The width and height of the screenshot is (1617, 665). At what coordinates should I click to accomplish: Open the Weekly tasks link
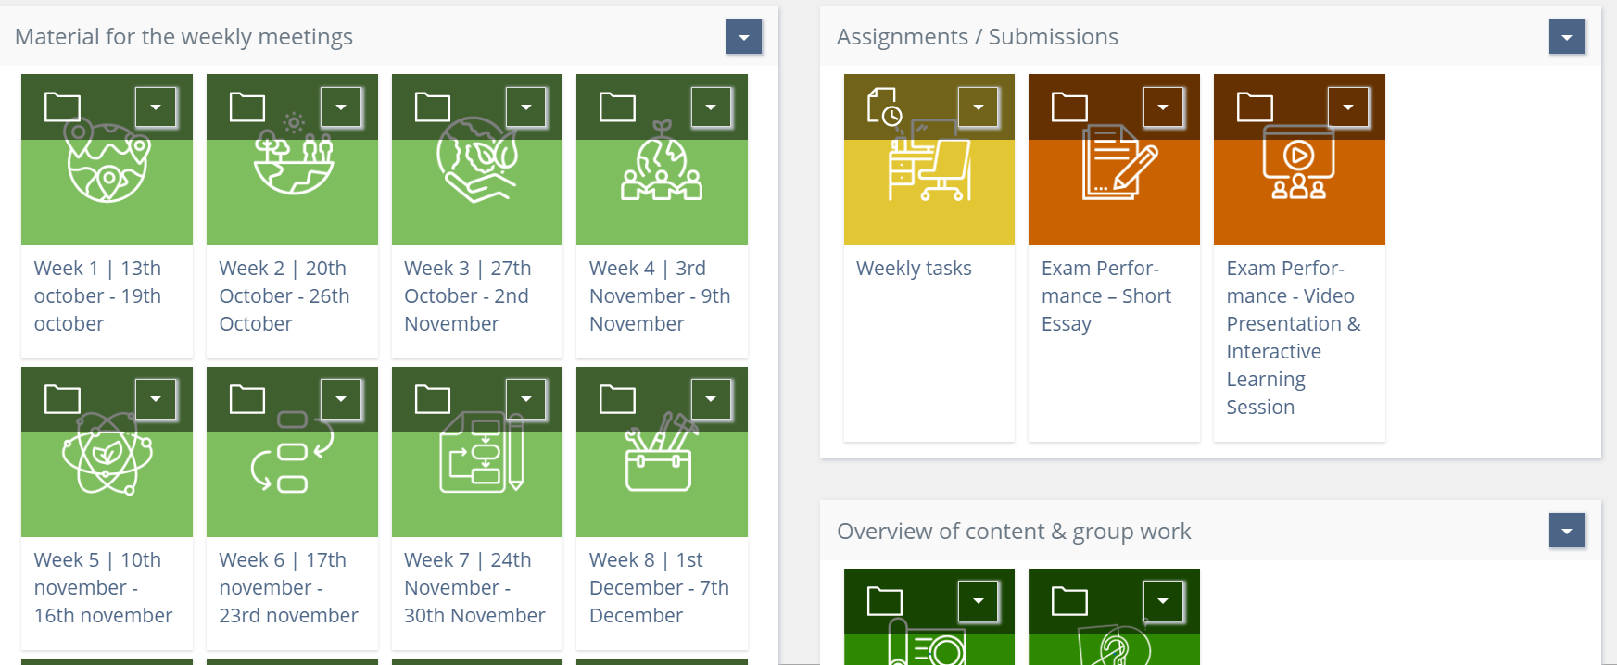point(914,269)
